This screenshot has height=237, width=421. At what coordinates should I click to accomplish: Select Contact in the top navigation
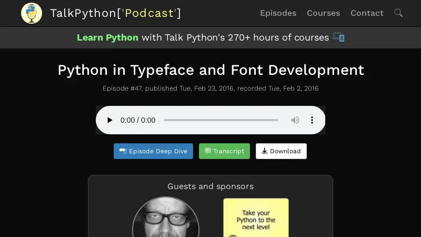point(367,13)
